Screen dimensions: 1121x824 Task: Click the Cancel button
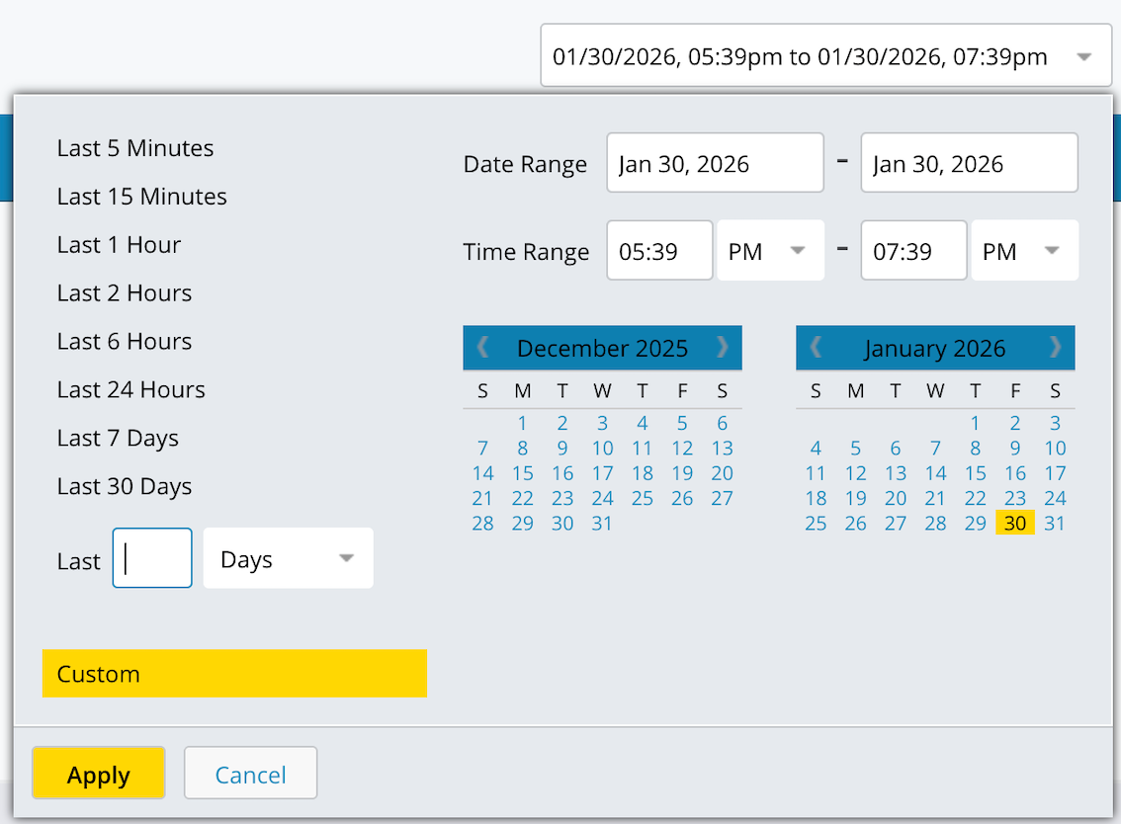(250, 776)
